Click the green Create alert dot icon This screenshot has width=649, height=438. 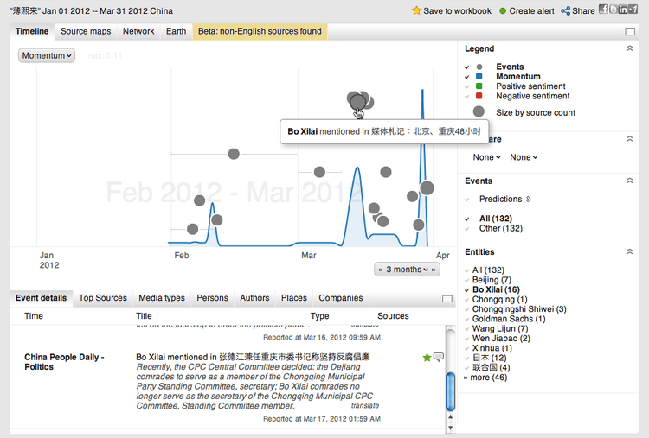[x=503, y=11]
